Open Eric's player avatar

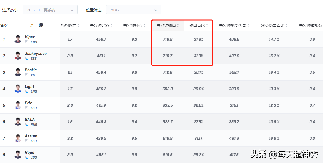point(18,105)
